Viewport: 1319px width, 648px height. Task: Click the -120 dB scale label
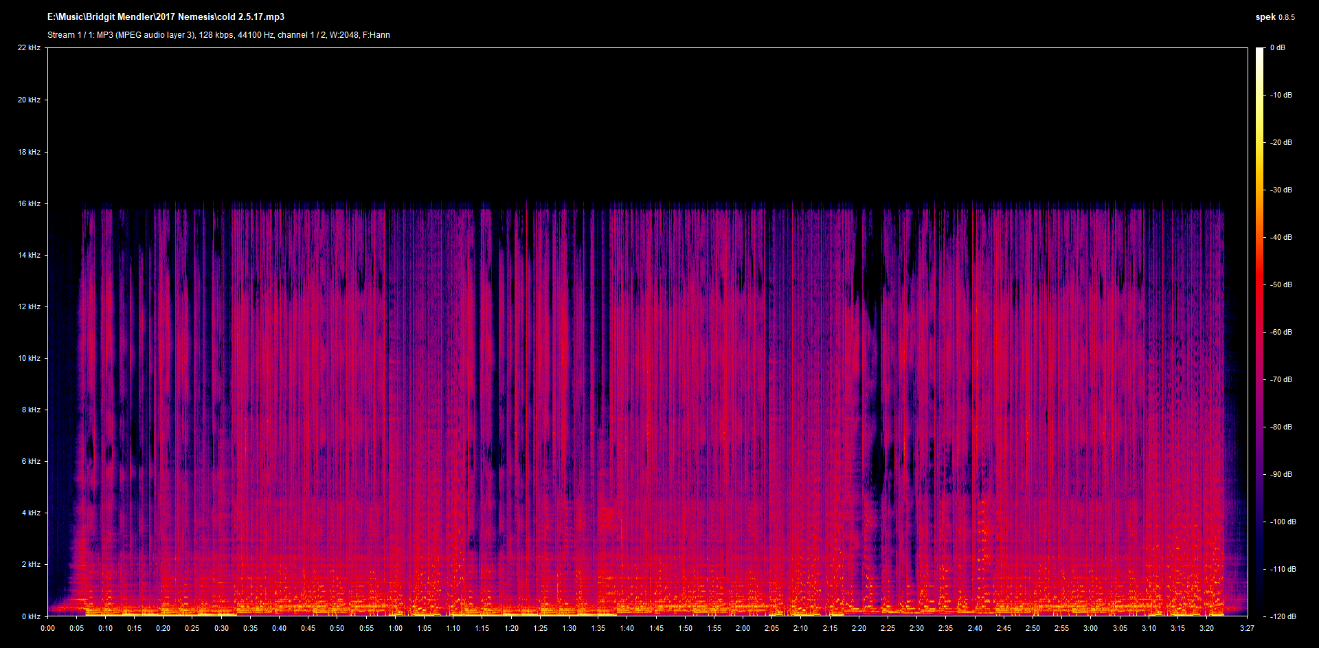(x=1282, y=616)
